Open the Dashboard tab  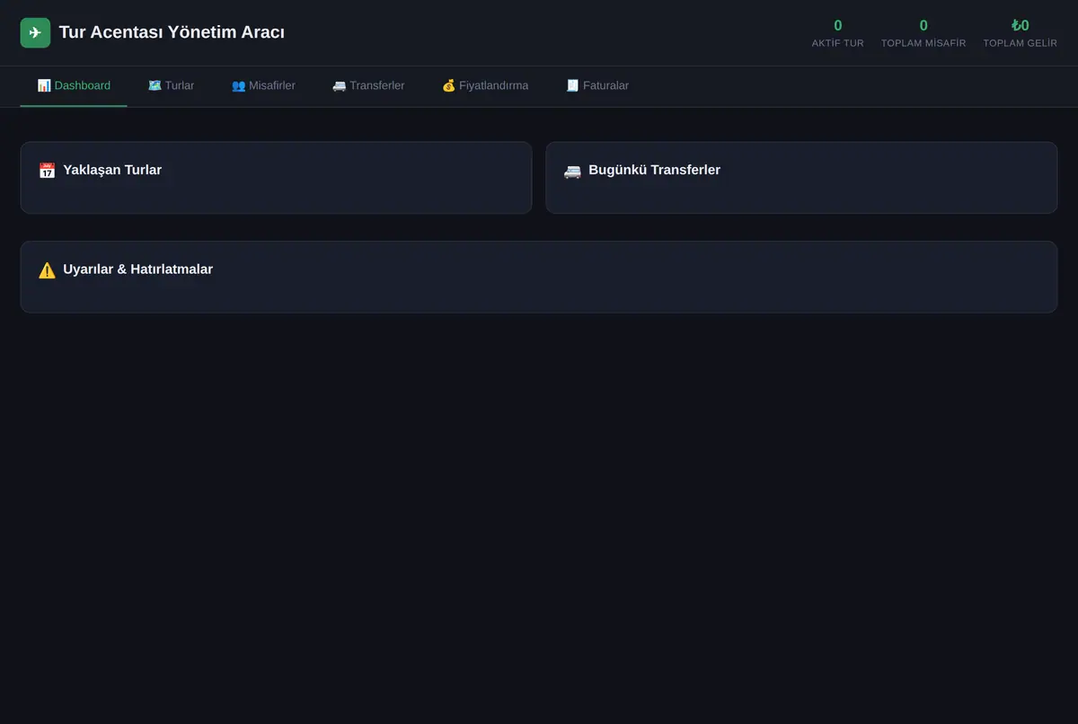pyautogui.click(x=74, y=86)
